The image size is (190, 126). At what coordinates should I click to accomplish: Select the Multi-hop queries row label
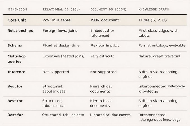click(16, 59)
